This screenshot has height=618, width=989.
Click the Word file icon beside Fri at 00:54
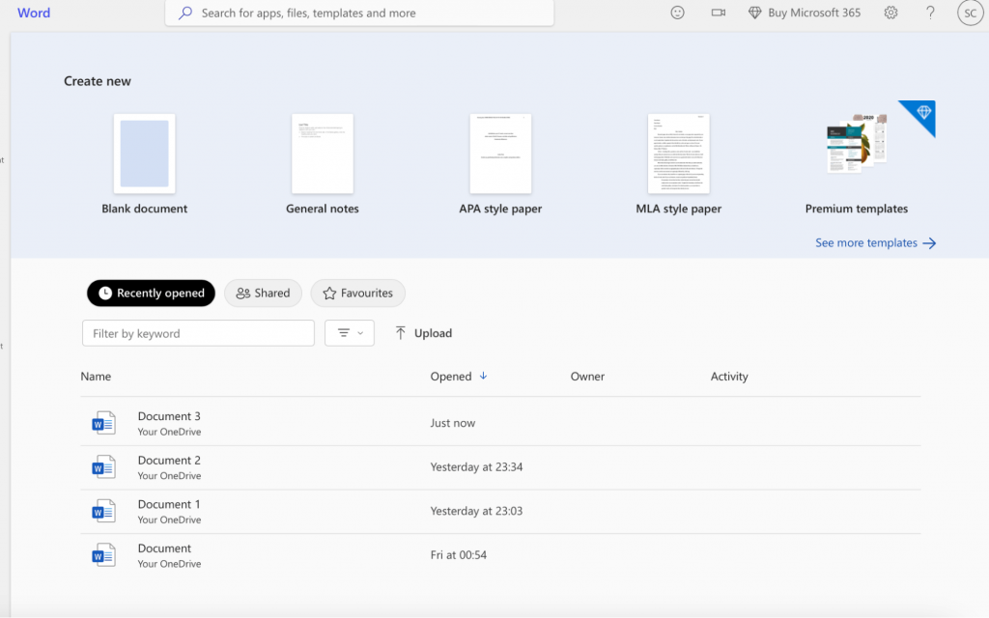(x=103, y=555)
